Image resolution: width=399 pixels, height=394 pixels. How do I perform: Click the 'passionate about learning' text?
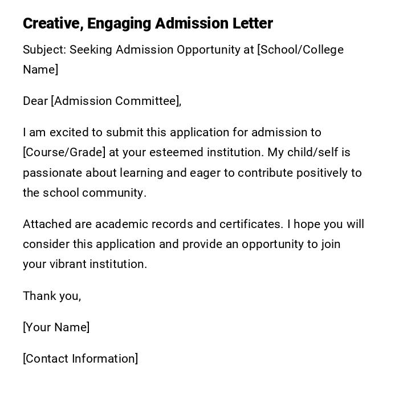click(x=88, y=173)
